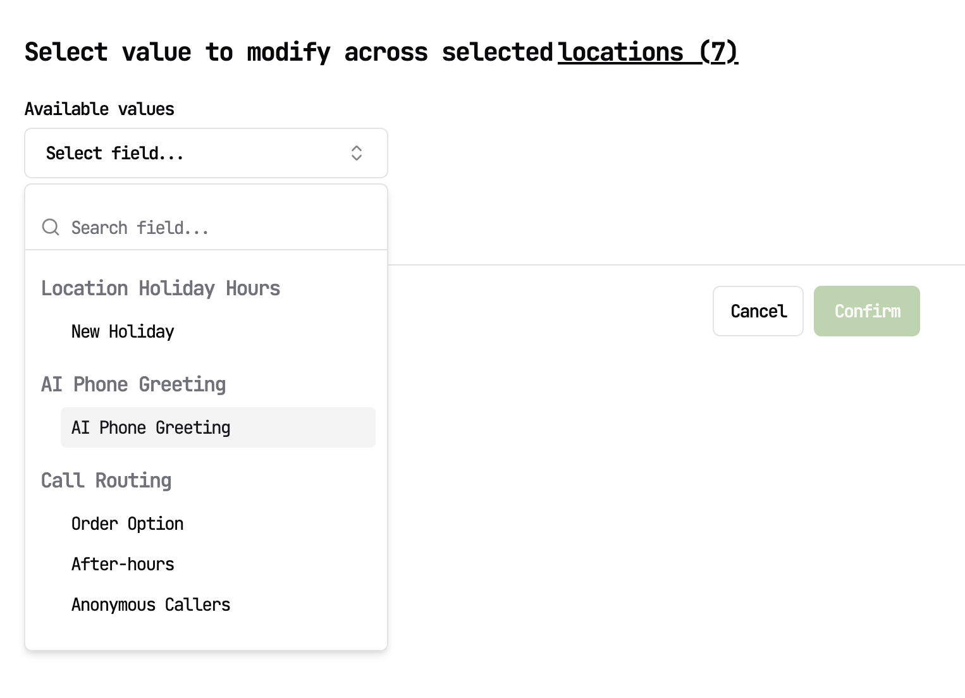Click the 'Select field...' placeholder text

[114, 153]
